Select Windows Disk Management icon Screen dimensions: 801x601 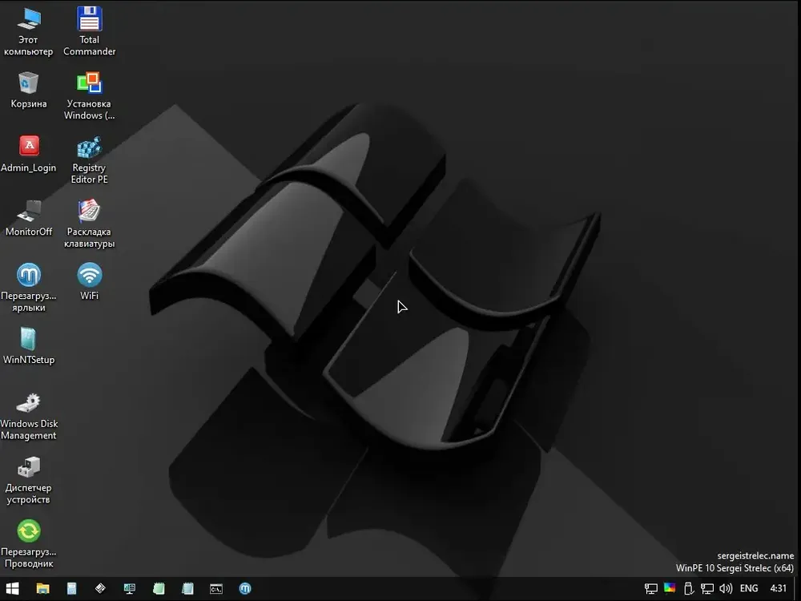tap(29, 416)
